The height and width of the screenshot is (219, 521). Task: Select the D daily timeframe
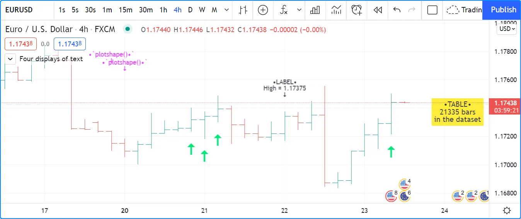point(190,10)
